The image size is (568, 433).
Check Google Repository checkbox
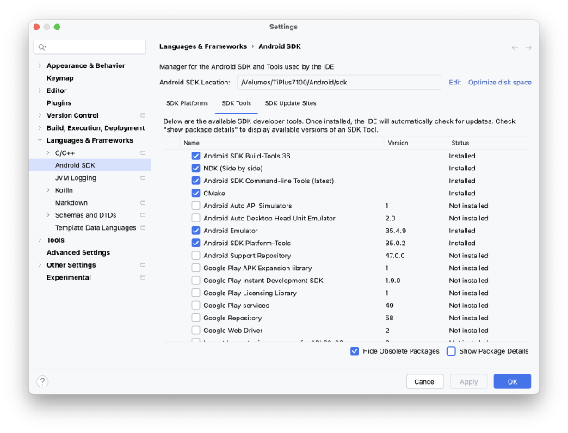point(195,319)
